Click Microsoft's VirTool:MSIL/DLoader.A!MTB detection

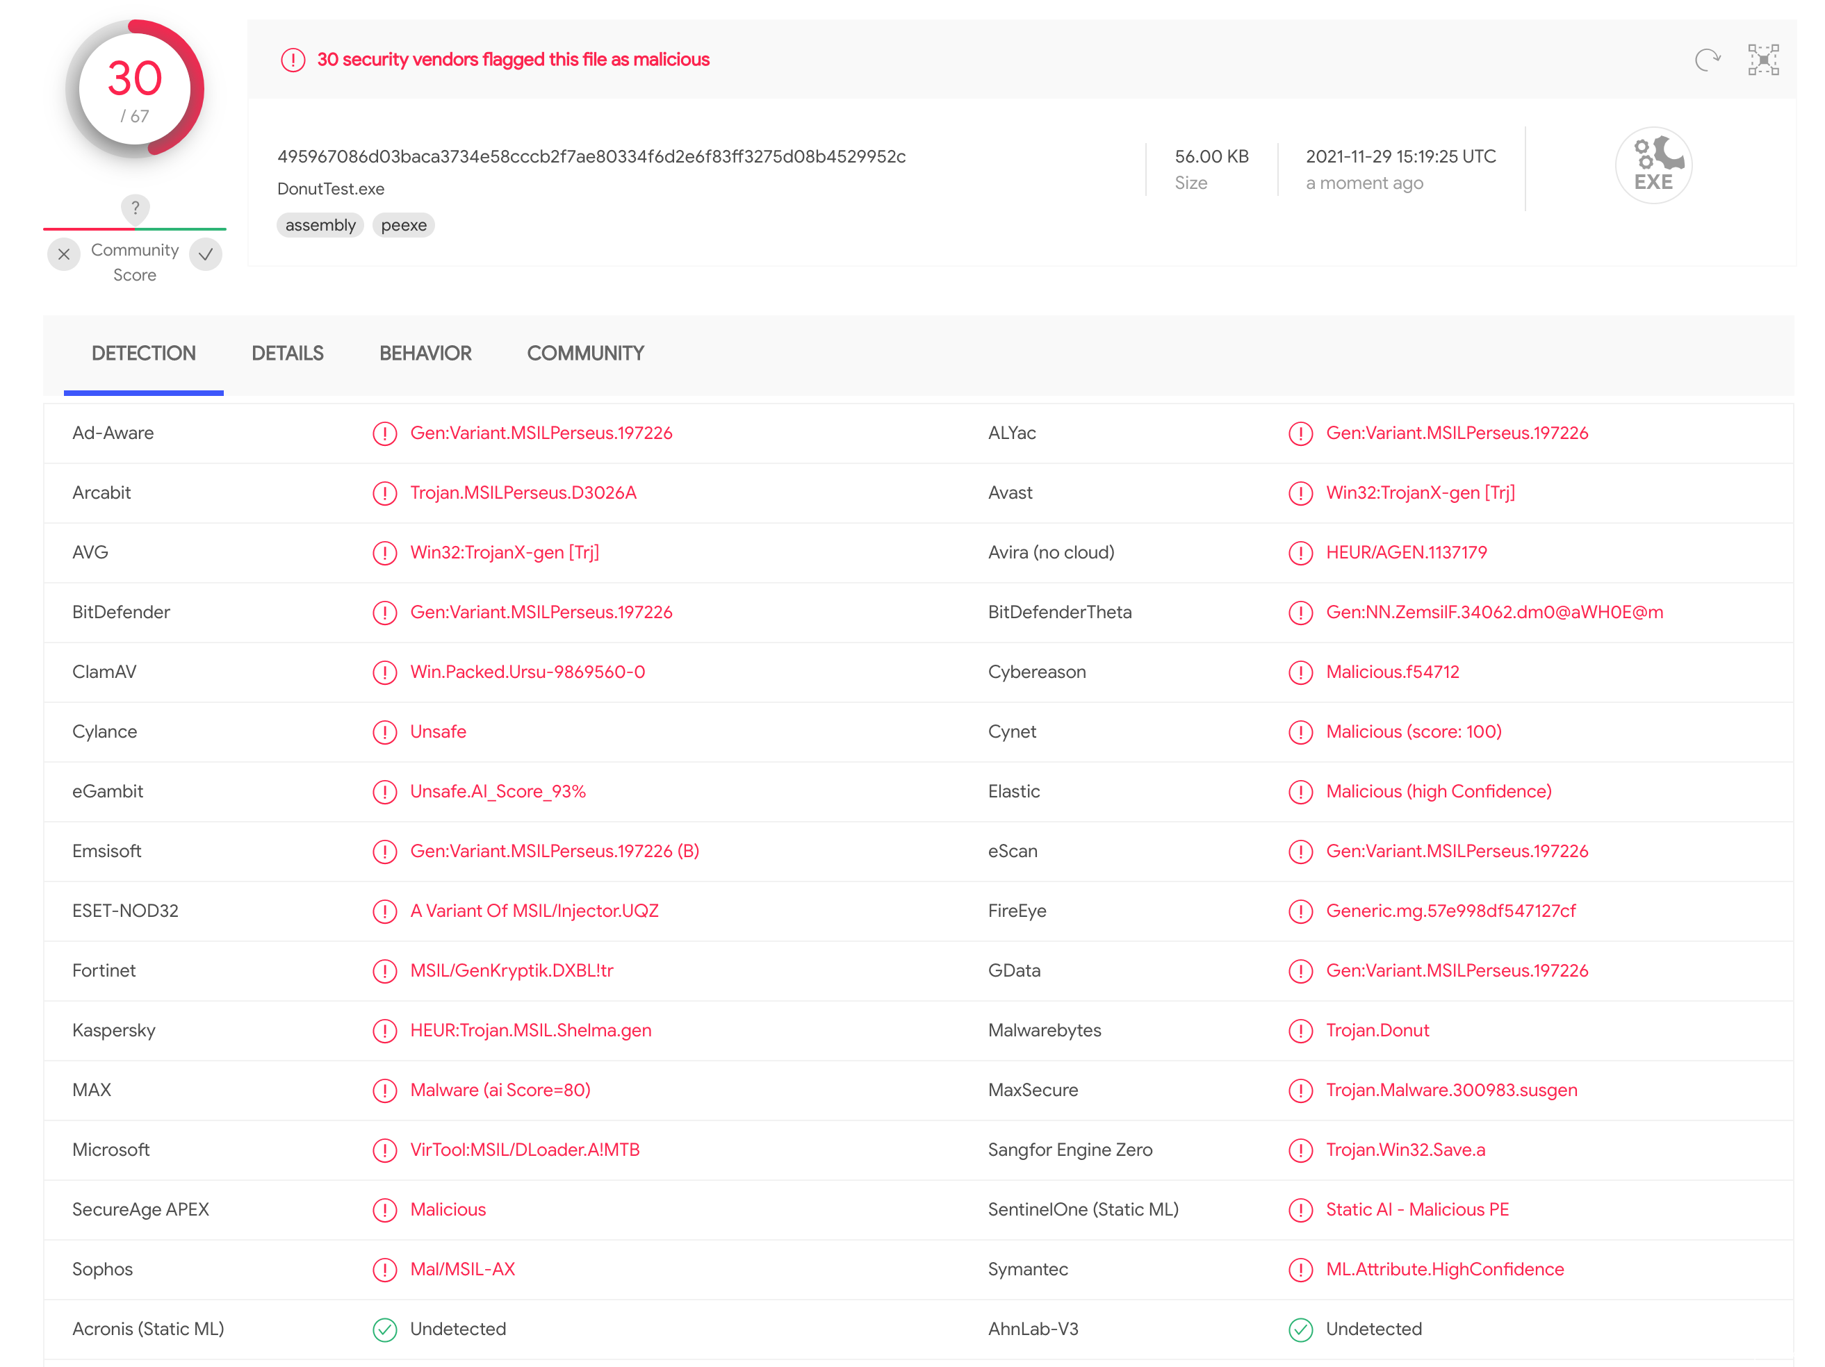click(525, 1150)
